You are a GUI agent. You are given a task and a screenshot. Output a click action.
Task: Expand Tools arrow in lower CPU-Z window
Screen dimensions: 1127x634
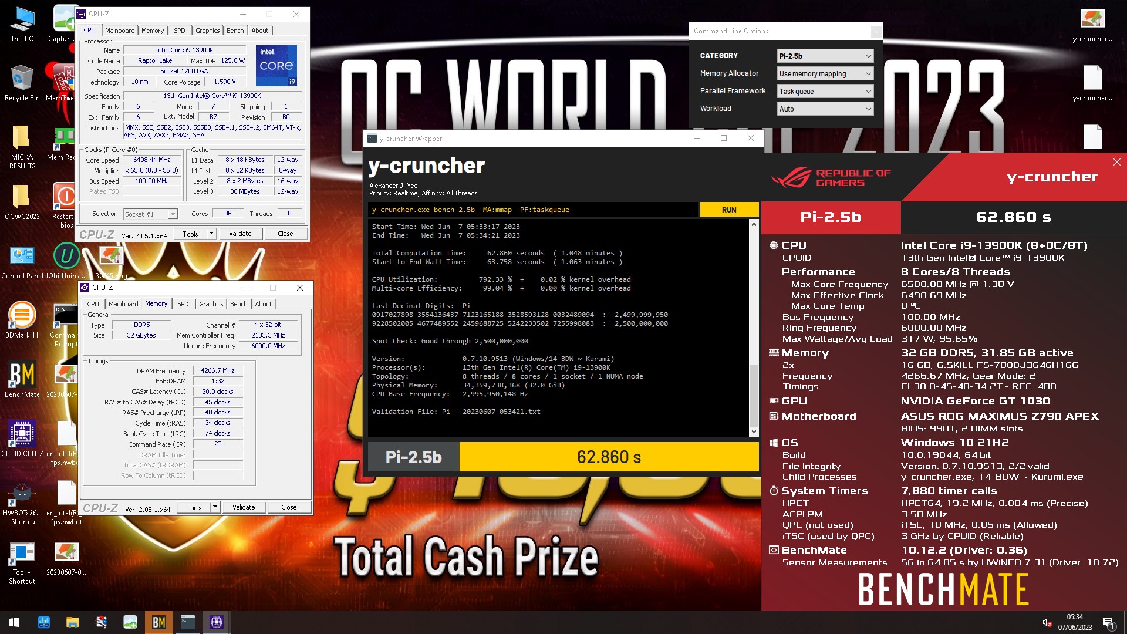(x=215, y=507)
